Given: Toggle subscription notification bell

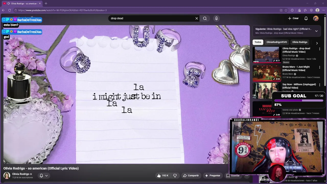Looking at the screenshot, I should click(x=41, y=176).
